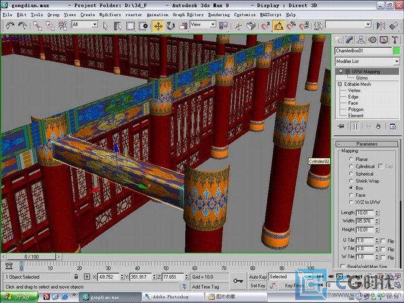Choose Spherical mapping option
This screenshot has height=303, width=404.
351,174
